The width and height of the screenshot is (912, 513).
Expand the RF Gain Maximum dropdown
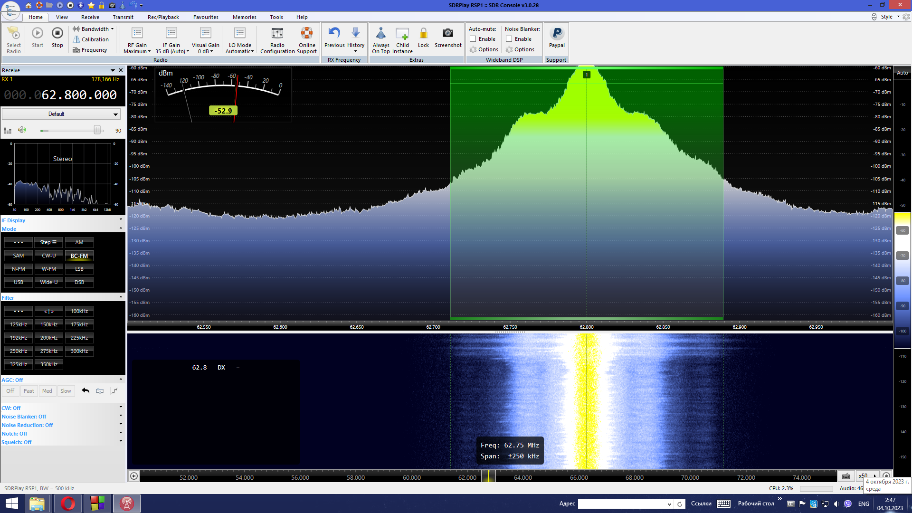click(137, 51)
